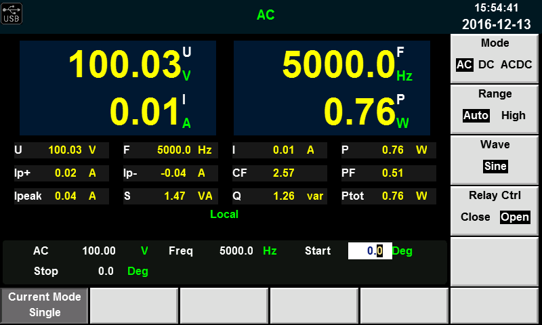Click the large voltage and current readout panel
Screen dimensions: 542x325
(118, 87)
